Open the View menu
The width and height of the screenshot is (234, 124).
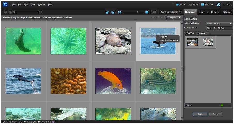coord(33,5)
